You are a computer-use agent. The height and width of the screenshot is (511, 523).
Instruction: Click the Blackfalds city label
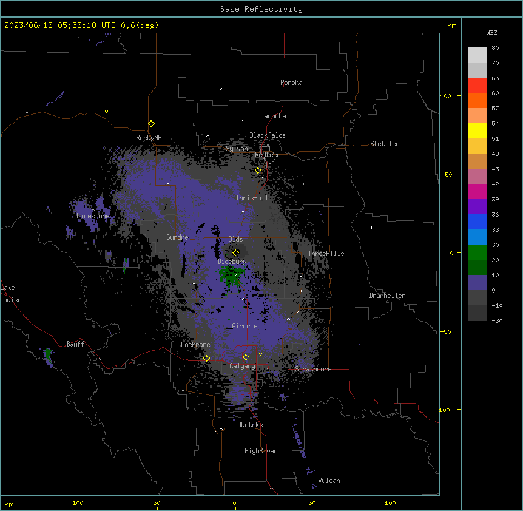pyautogui.click(x=268, y=135)
